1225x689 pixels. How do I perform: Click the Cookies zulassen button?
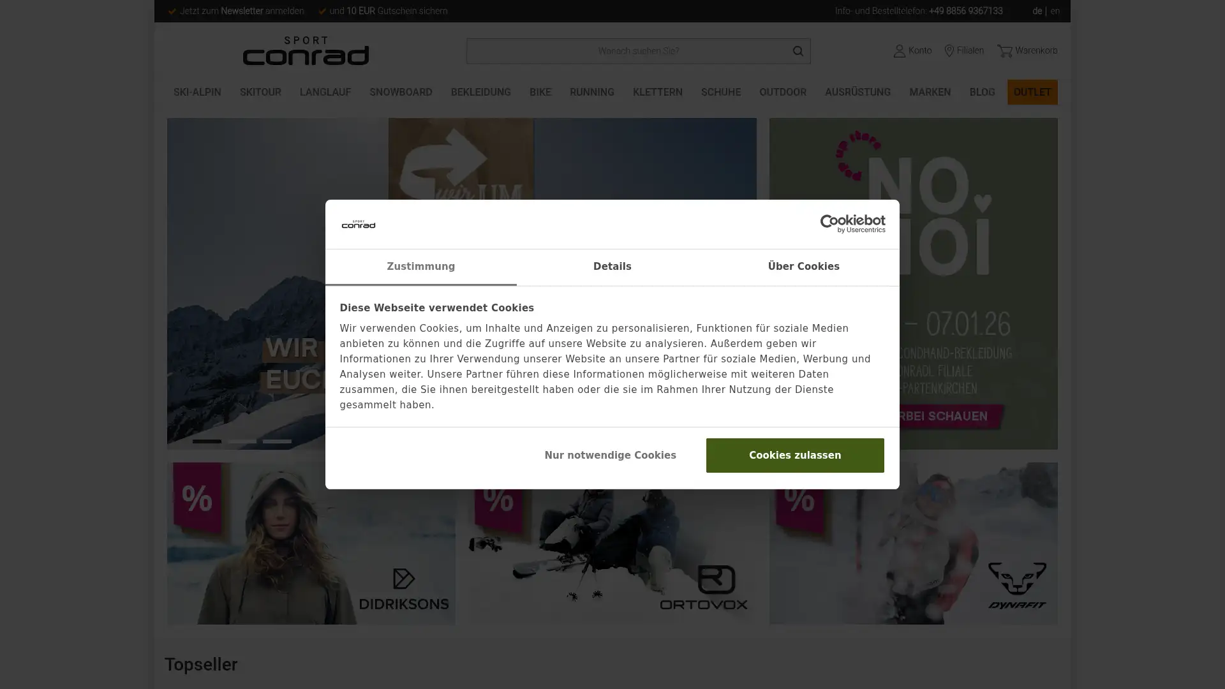tap(794, 455)
